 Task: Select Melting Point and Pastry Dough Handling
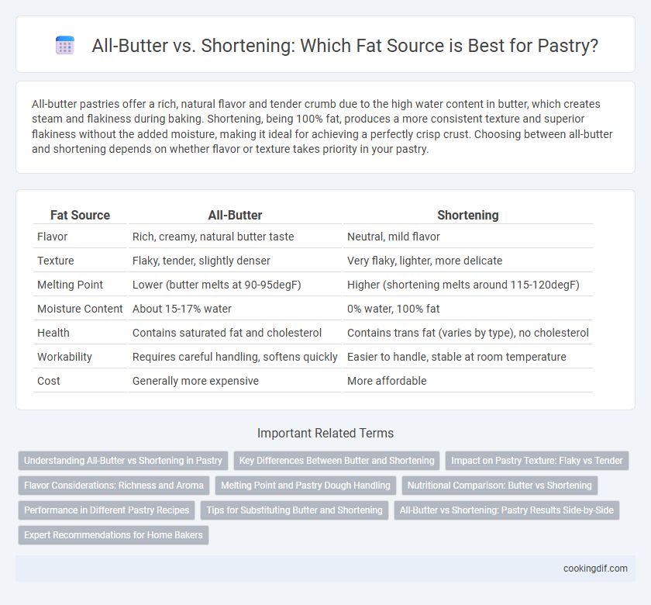[x=305, y=486]
